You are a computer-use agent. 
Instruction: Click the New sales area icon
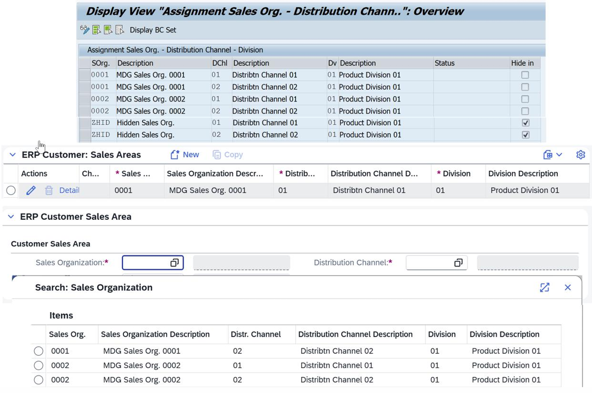(175, 154)
